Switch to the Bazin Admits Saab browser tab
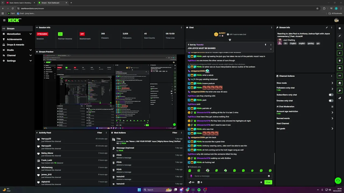Image resolution: width=344 pixels, height=193 pixels. pyautogui.click(x=20, y=3)
